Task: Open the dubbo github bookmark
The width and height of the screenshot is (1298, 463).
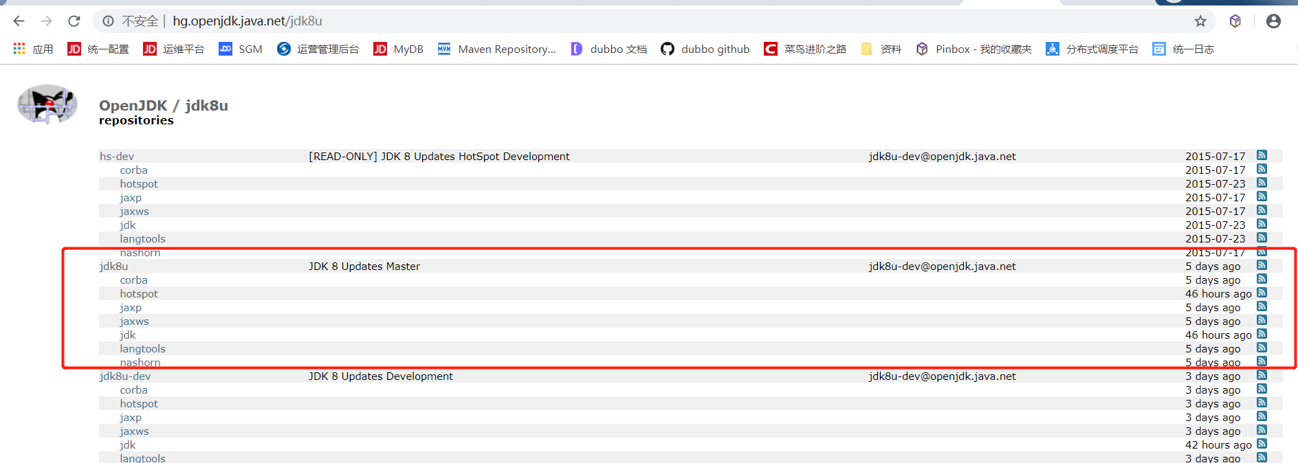Action: [705, 49]
